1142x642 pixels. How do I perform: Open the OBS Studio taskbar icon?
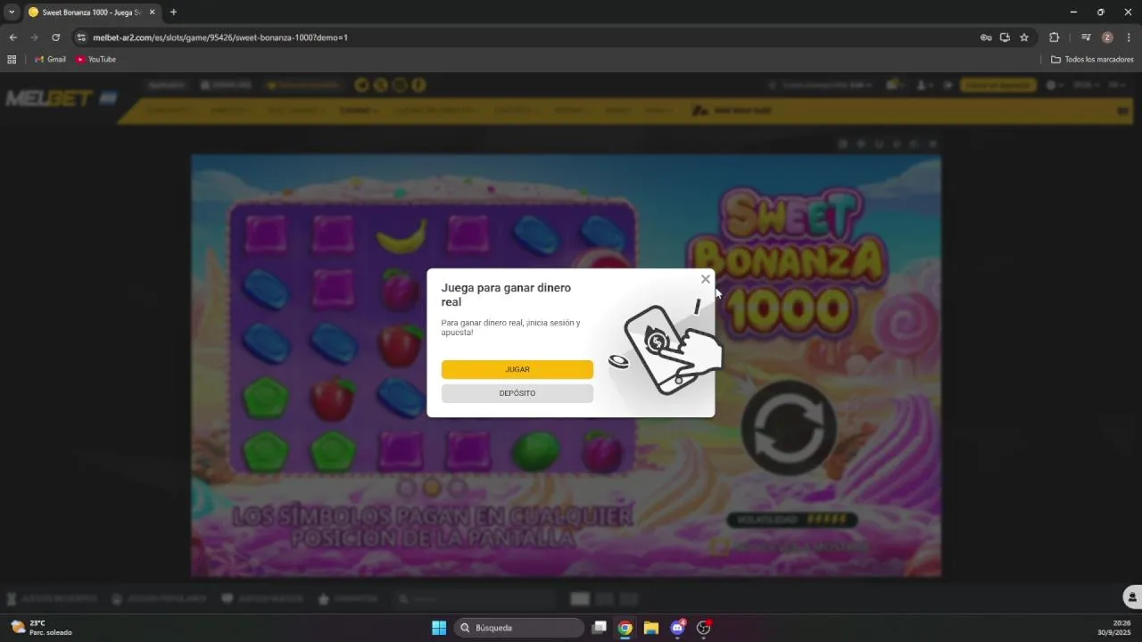[x=703, y=628]
